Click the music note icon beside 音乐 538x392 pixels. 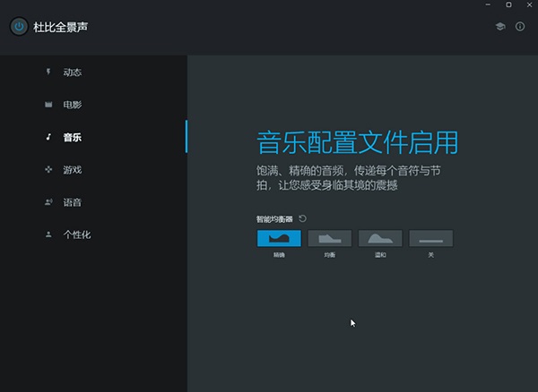point(48,137)
